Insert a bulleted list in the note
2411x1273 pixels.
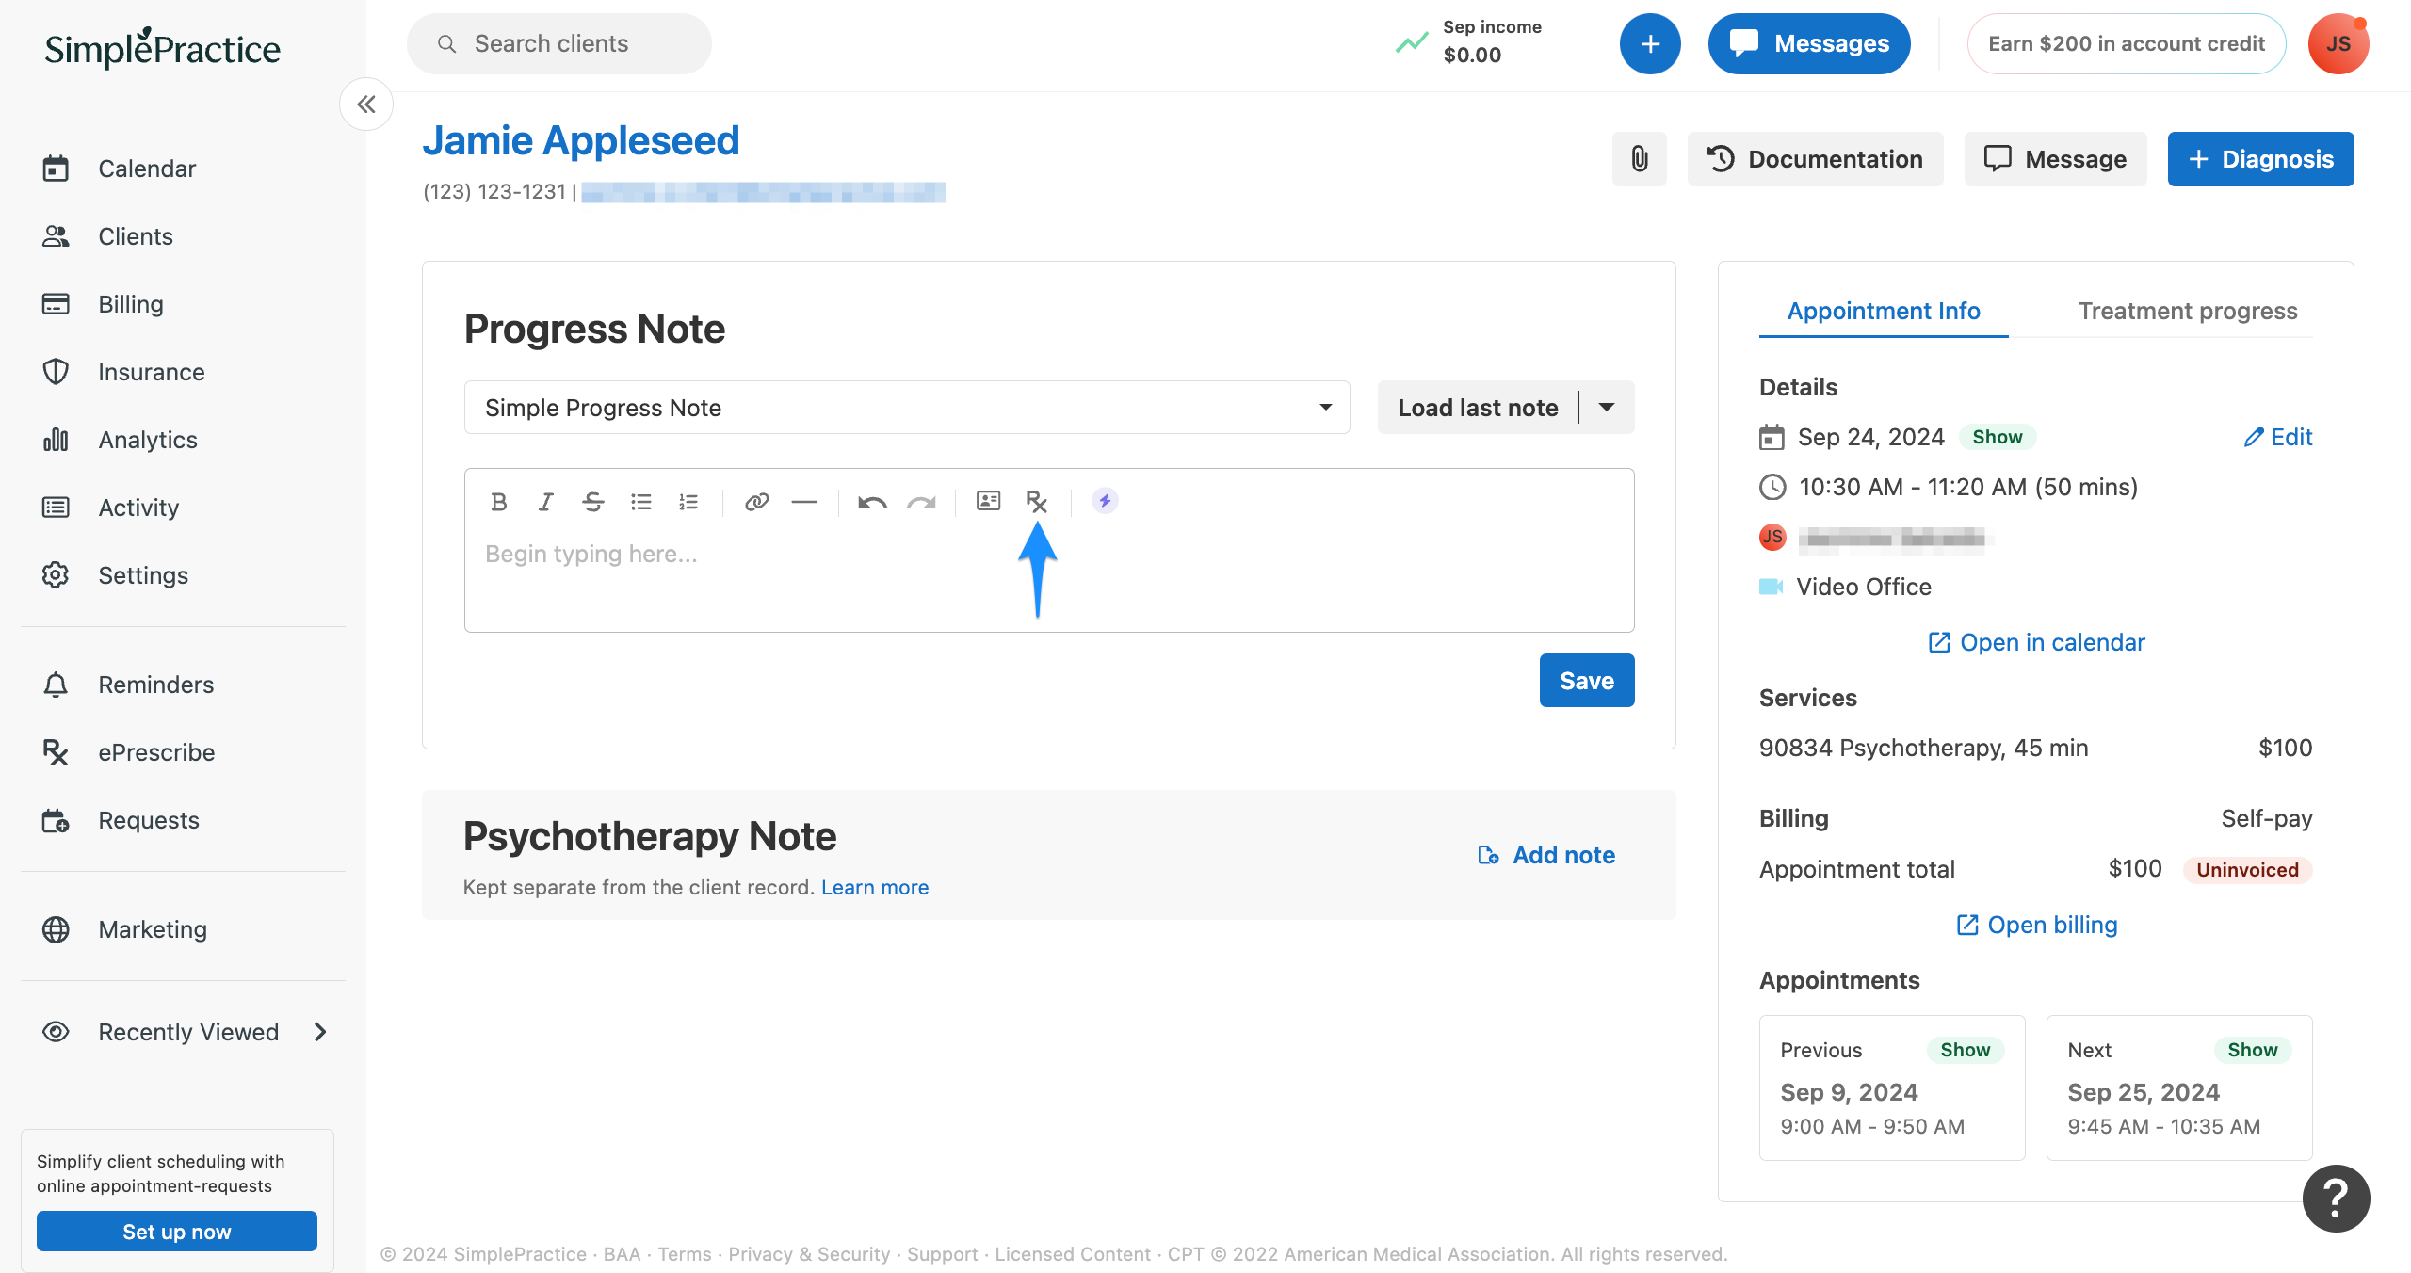(x=641, y=502)
